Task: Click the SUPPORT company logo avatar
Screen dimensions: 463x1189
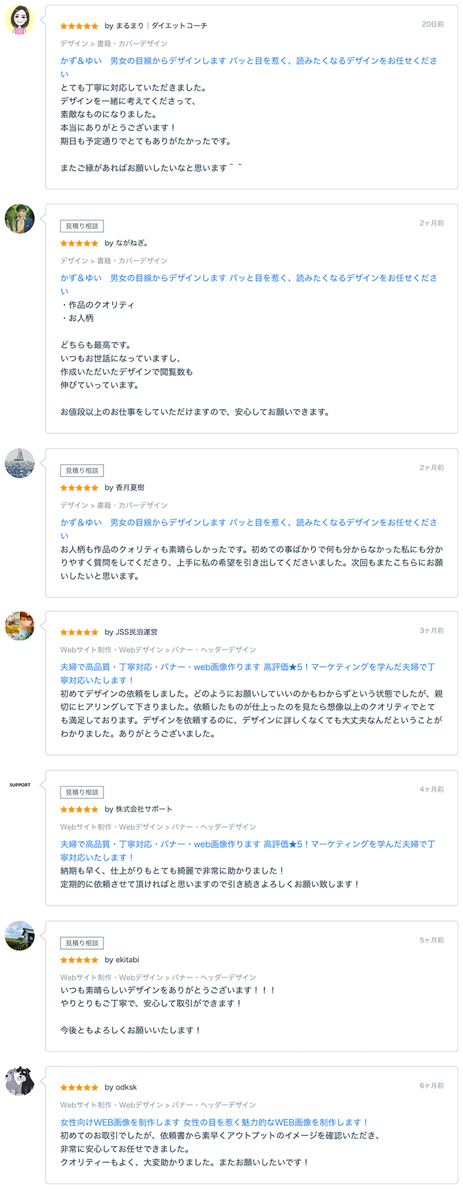Action: pyautogui.click(x=19, y=784)
